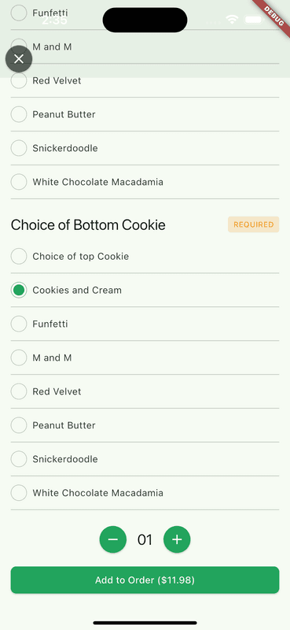Select M and M bottom cookie

(x=145, y=358)
